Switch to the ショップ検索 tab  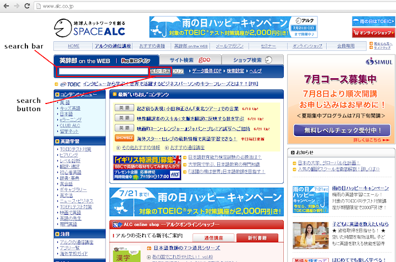pos(252,60)
